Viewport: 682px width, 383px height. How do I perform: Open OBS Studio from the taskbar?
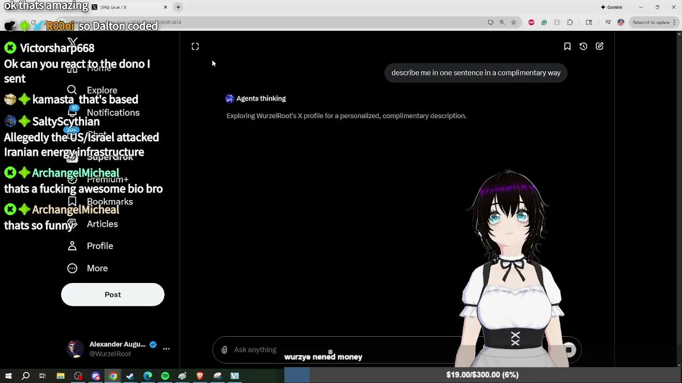(78, 376)
